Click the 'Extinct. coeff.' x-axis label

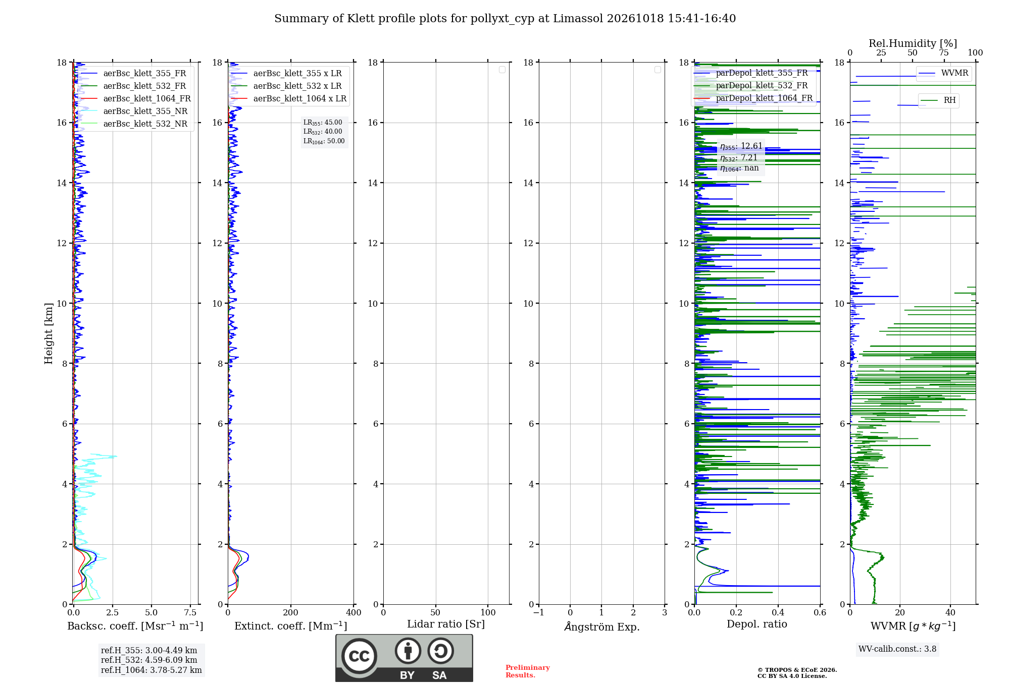(291, 626)
